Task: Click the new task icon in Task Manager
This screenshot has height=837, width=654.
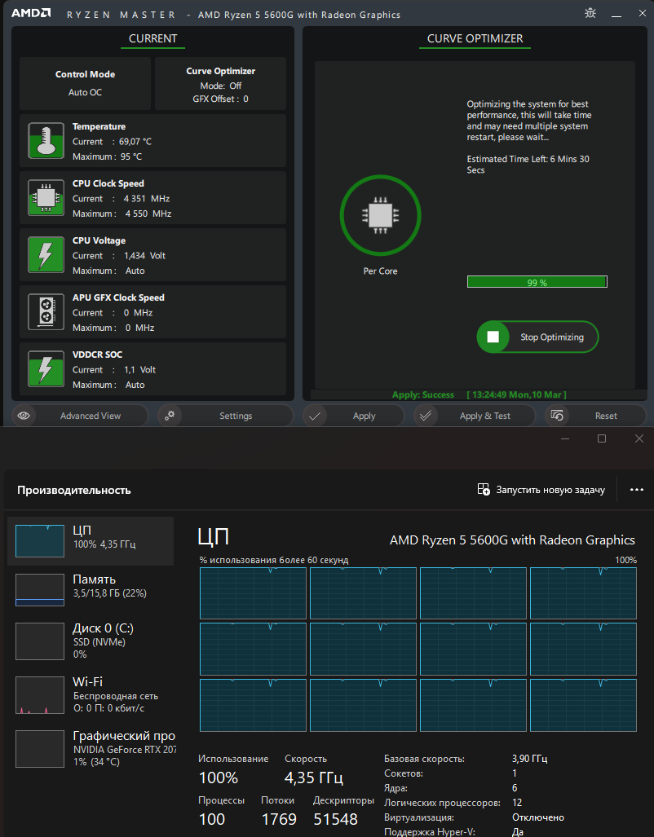Action: tap(484, 490)
